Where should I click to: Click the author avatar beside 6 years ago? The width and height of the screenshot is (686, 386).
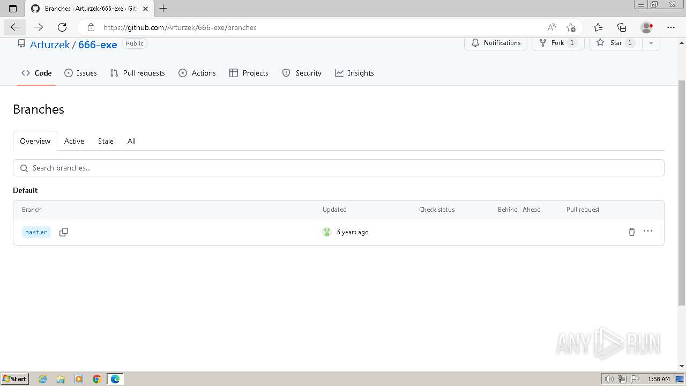click(x=327, y=232)
